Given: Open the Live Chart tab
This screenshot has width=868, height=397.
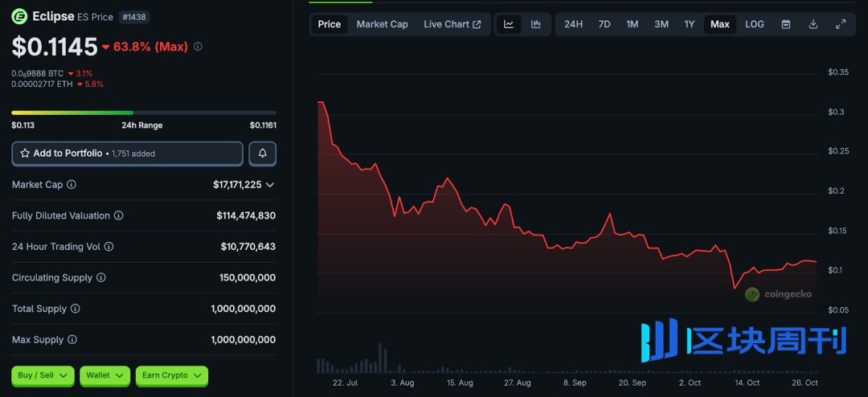Looking at the screenshot, I should [x=452, y=24].
